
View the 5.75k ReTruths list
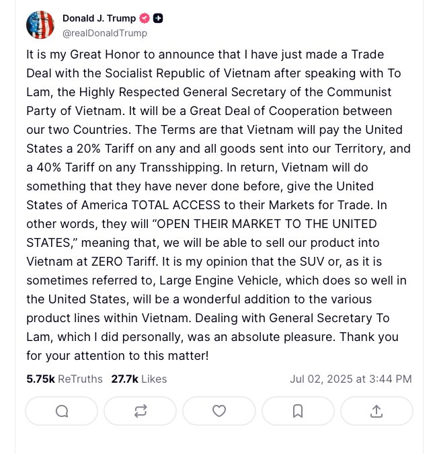[65, 379]
